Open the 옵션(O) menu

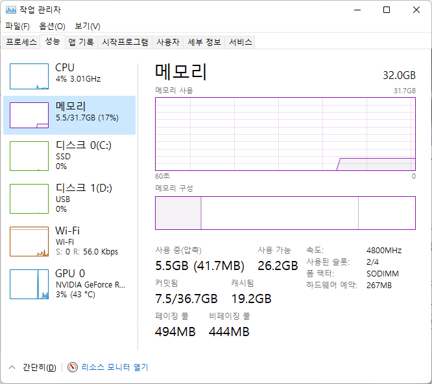tap(52, 27)
